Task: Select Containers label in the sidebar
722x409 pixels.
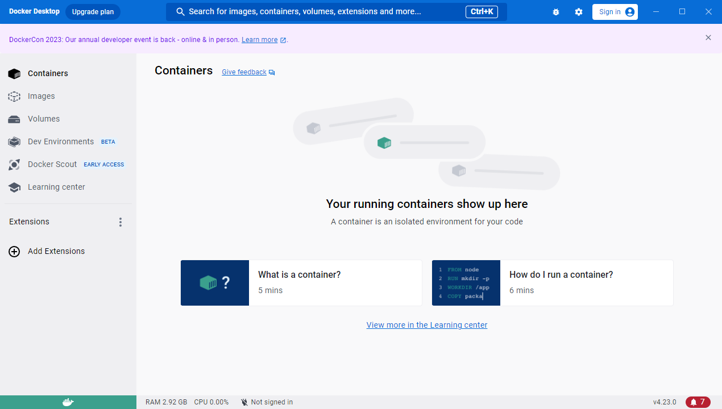Action: pyautogui.click(x=48, y=73)
